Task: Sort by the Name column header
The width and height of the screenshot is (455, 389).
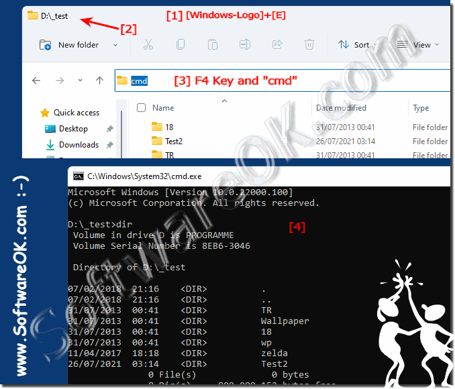Action: (x=163, y=108)
